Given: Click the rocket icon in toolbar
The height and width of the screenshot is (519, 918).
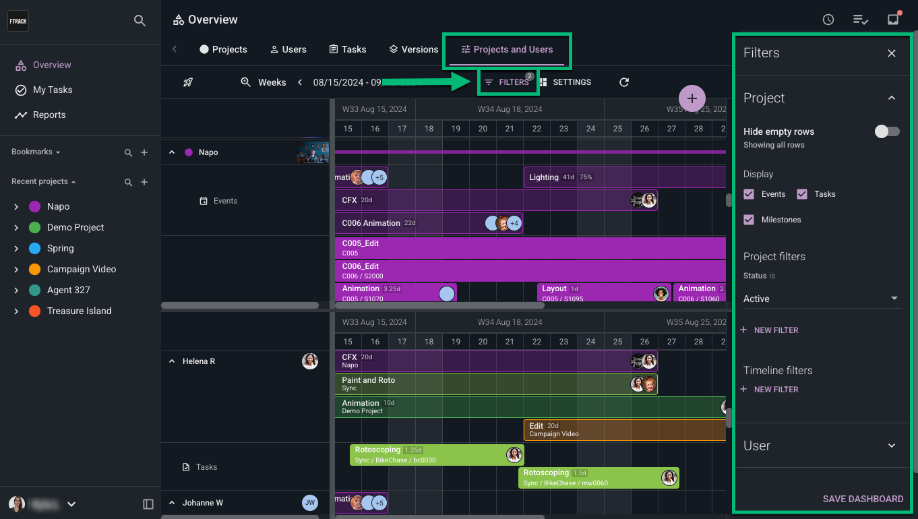Looking at the screenshot, I should pos(188,82).
